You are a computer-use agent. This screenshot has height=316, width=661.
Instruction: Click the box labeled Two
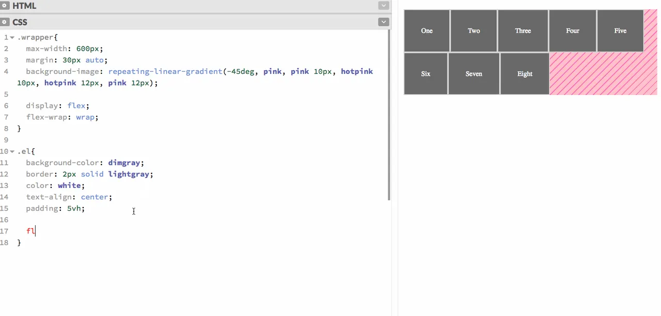point(474,30)
